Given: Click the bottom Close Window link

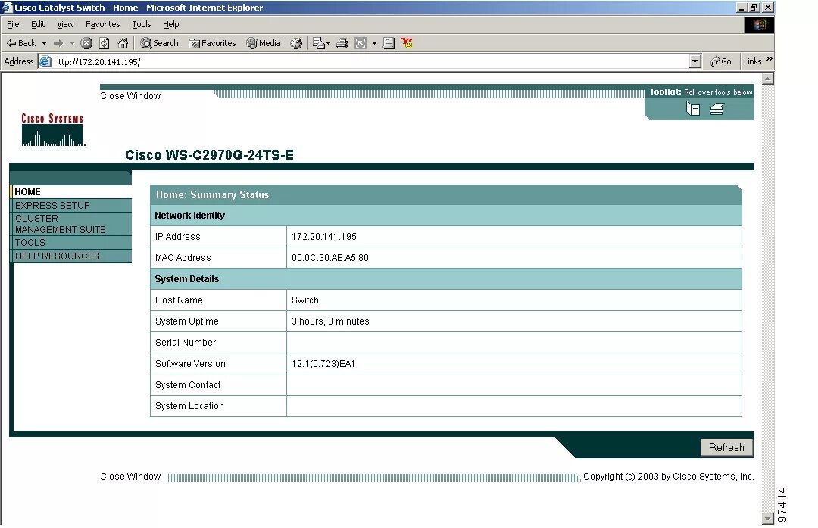Looking at the screenshot, I should [130, 477].
